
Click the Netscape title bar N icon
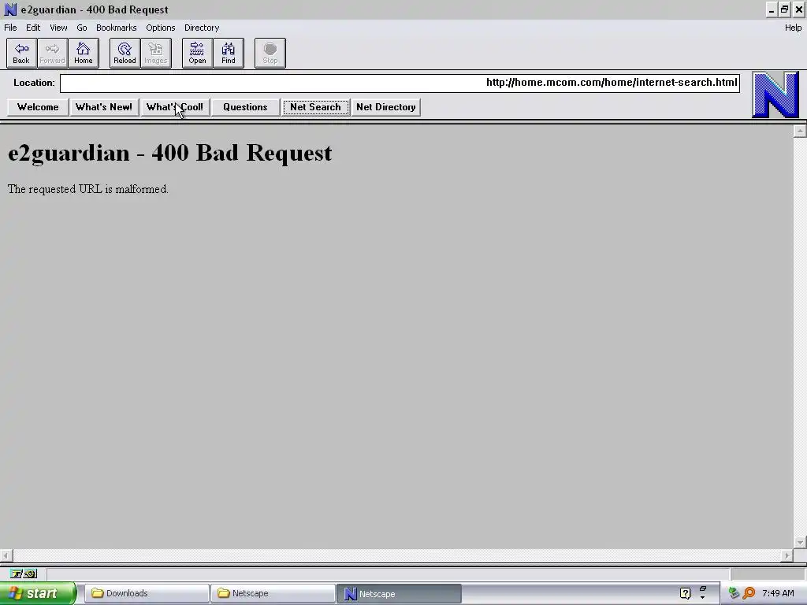[10, 9]
